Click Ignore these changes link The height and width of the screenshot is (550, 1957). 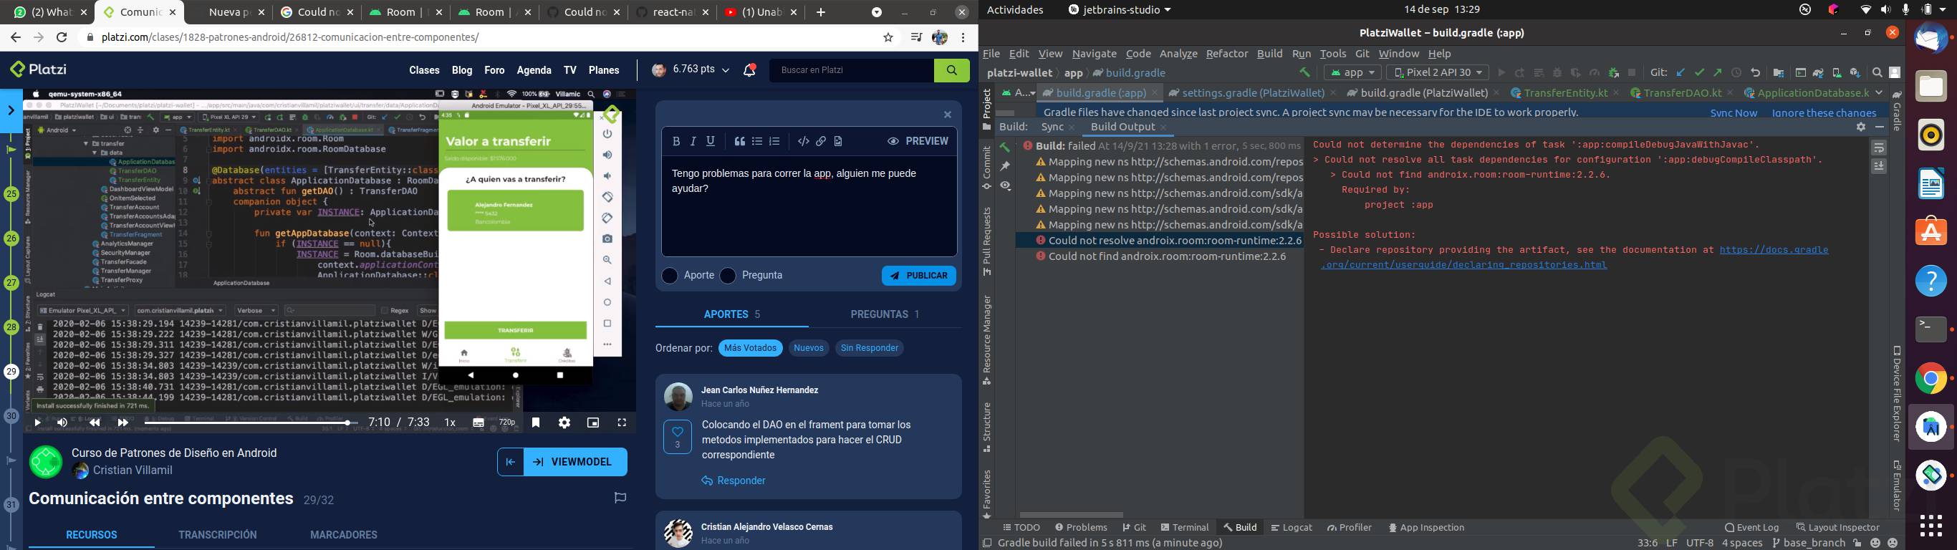tap(1824, 113)
